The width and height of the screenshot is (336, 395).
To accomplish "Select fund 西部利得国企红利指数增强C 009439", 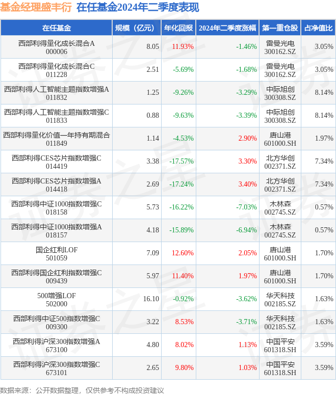I will (x=57, y=277).
